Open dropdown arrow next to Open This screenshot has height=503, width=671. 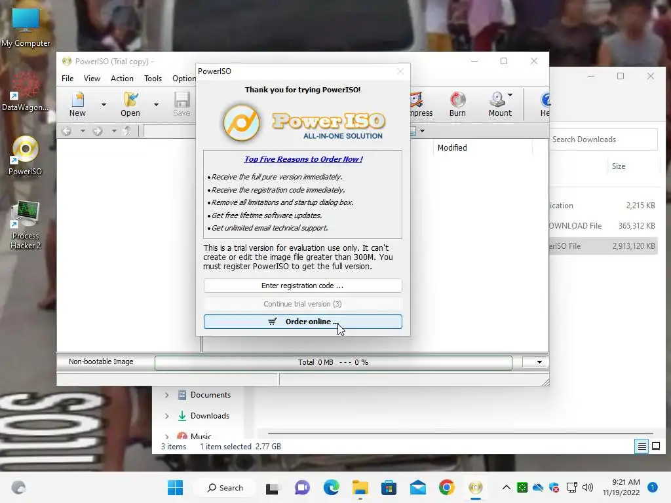156,104
